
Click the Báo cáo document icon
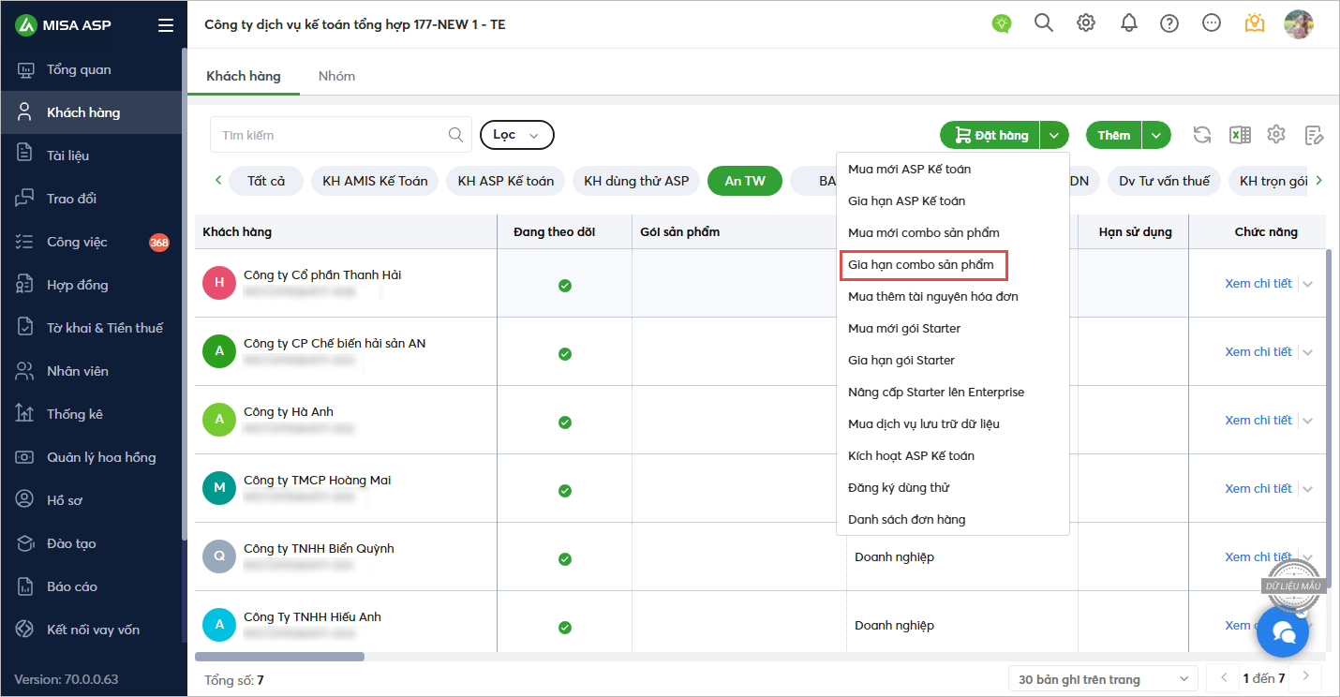(25, 586)
